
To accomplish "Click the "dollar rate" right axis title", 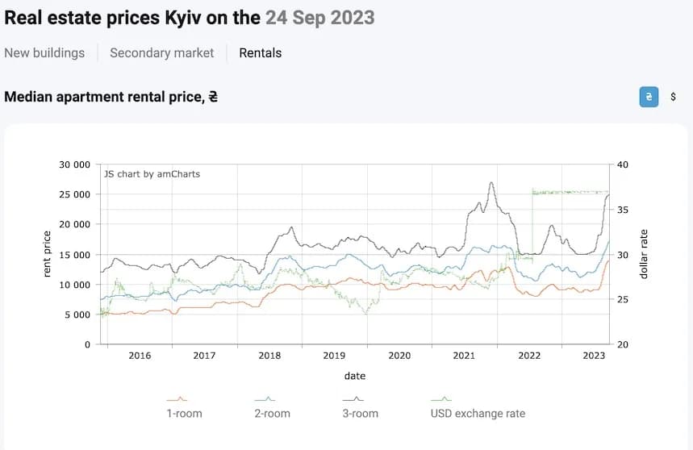I will click(644, 254).
